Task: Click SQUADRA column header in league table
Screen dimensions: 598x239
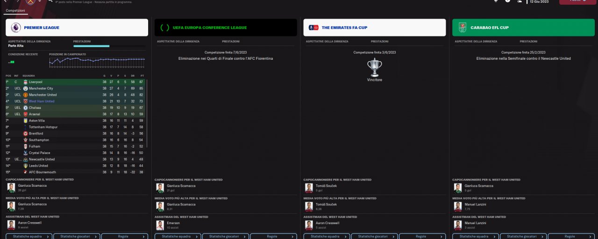Action: [x=28, y=76]
